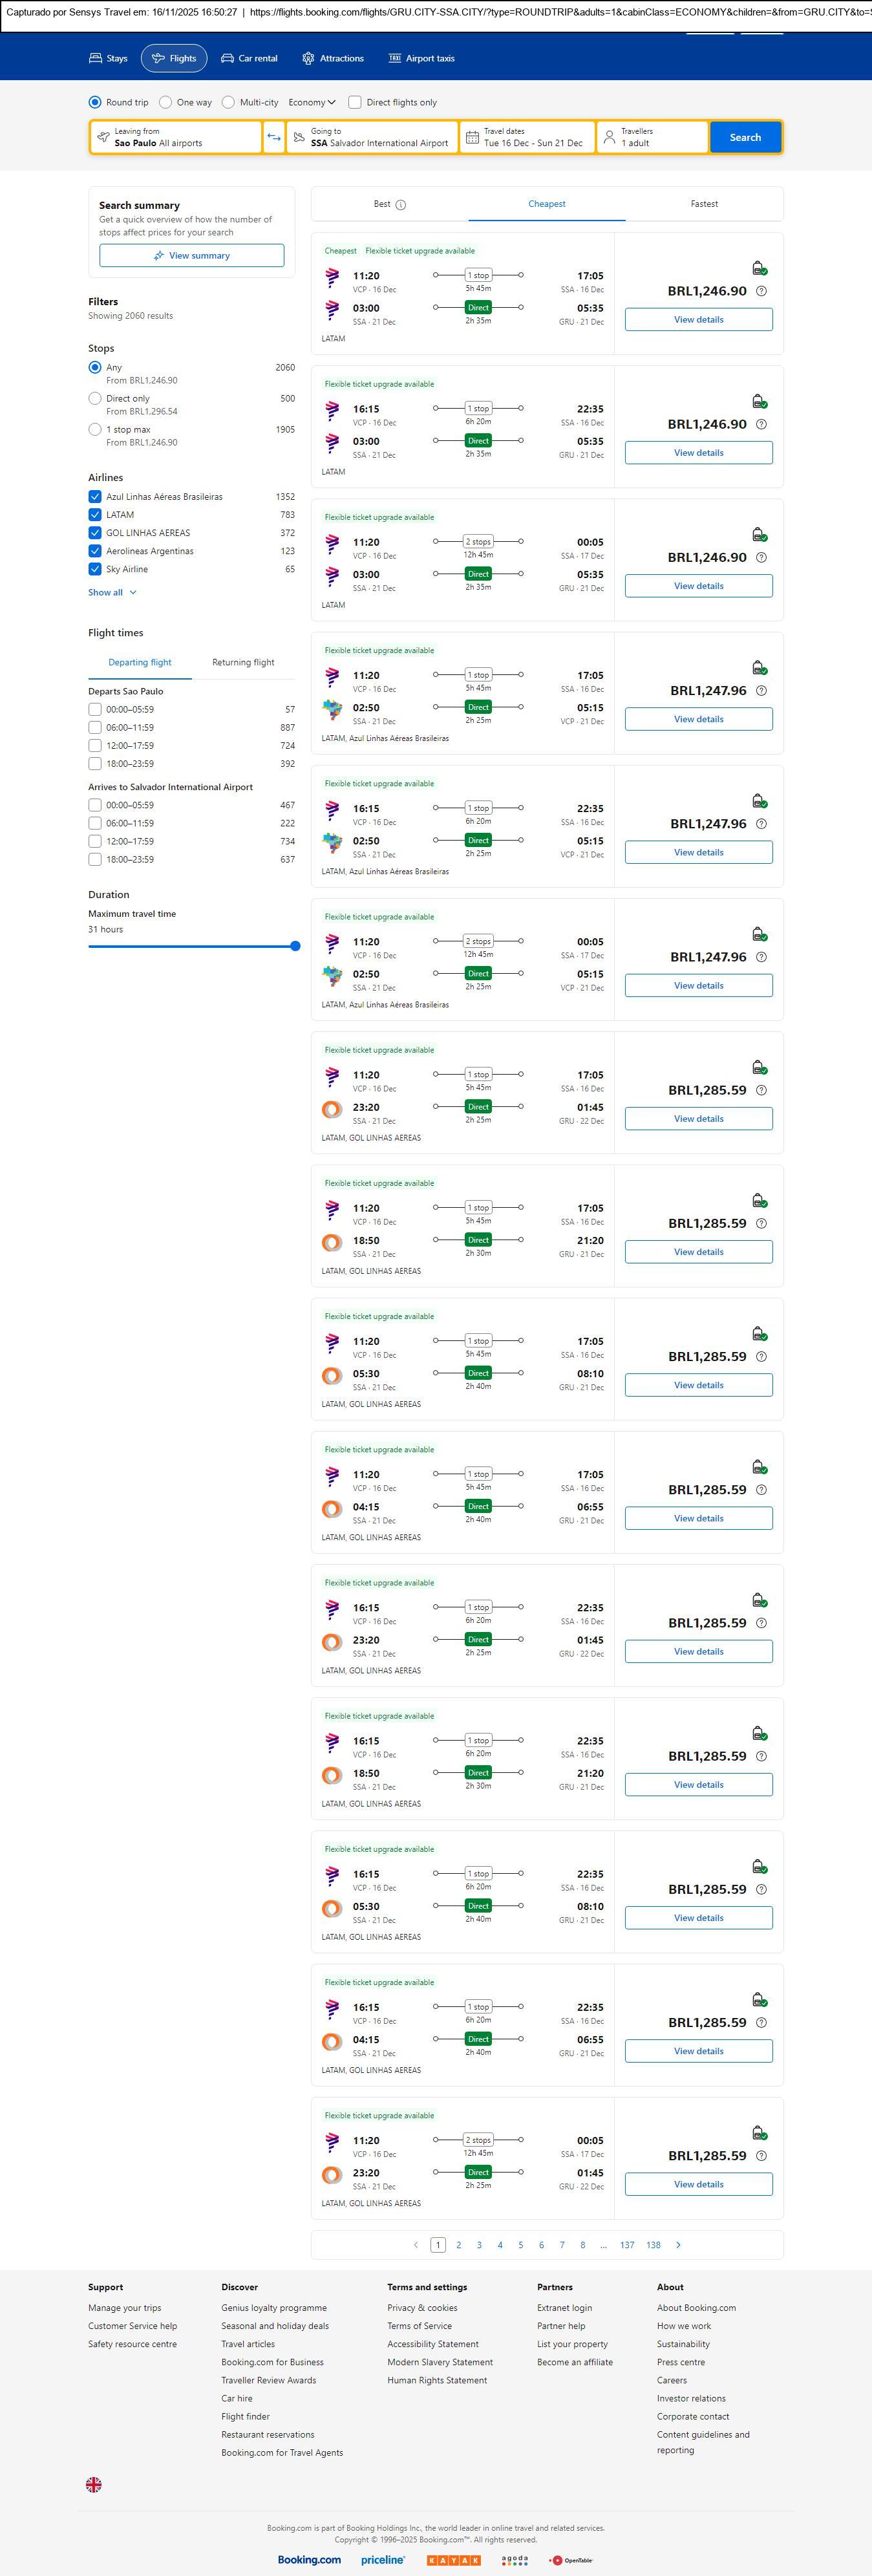Click the luggage icon on the cheapest flight card

point(759,268)
